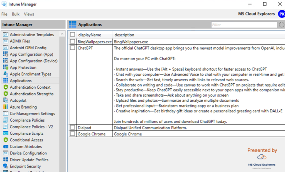The height and width of the screenshot is (172, 285).
Task: Click the Custom Attributes icon
Action: 6,147
